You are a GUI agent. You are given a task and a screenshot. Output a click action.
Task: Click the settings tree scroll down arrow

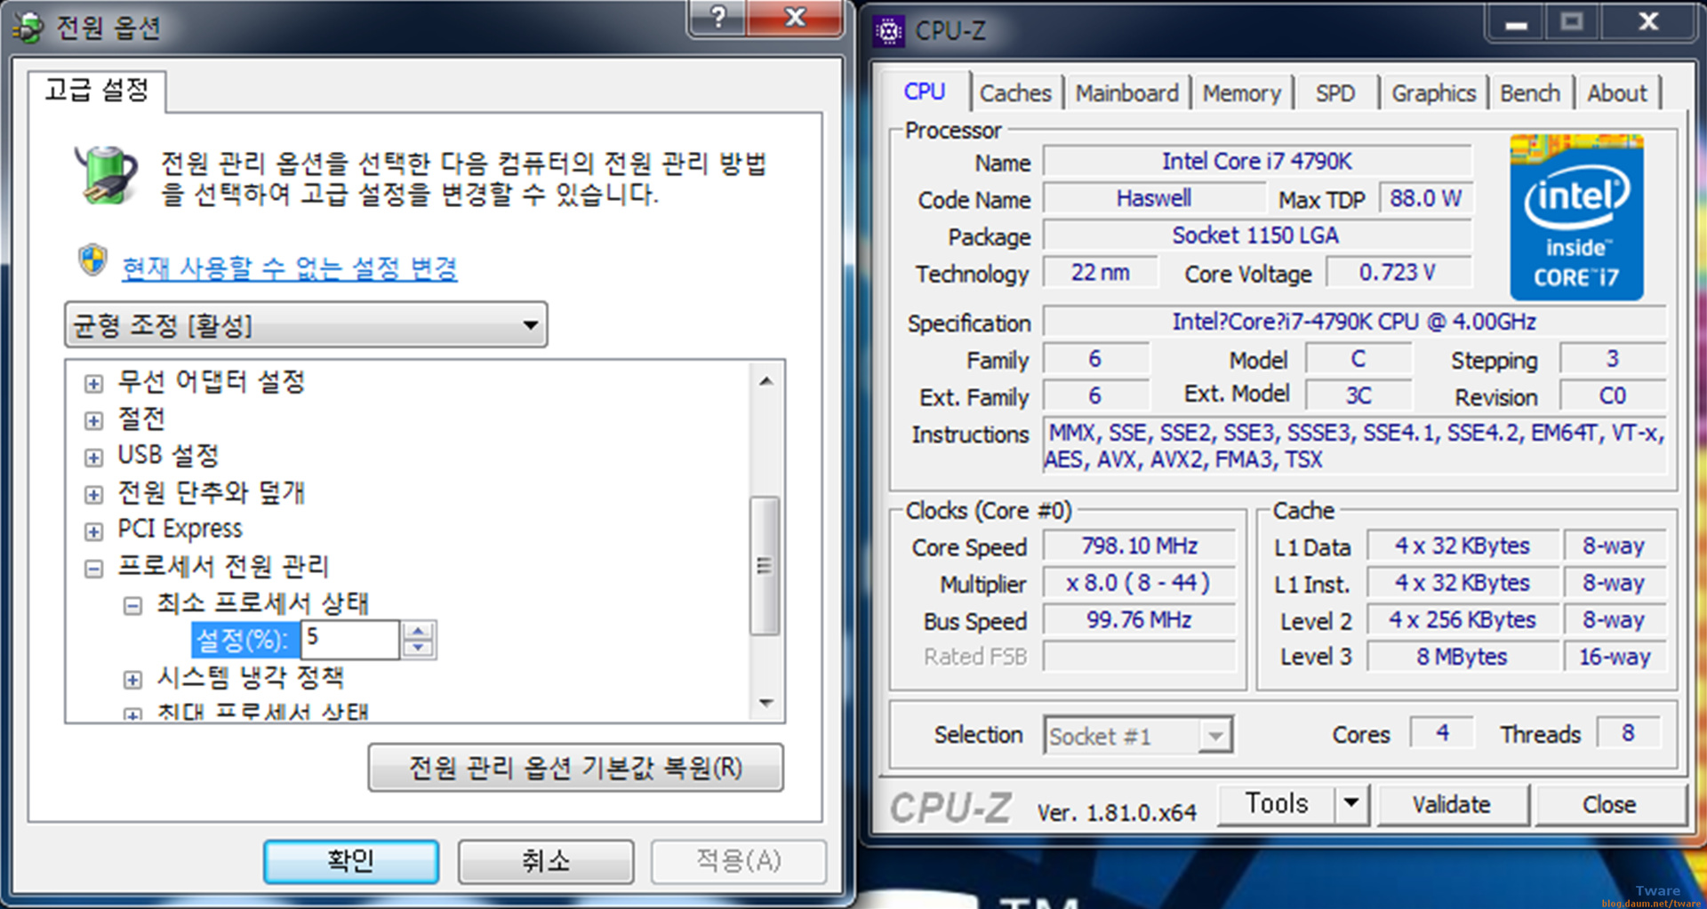tap(765, 703)
